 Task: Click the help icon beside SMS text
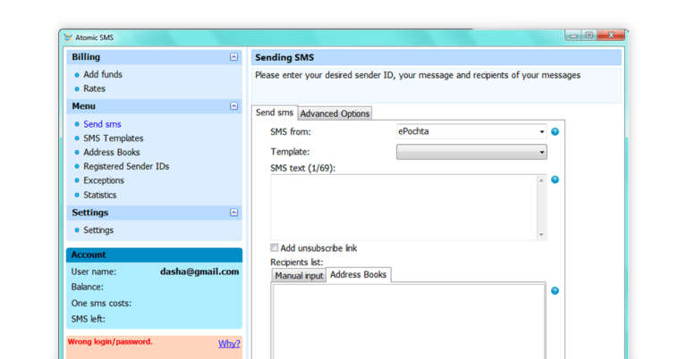coord(555,179)
